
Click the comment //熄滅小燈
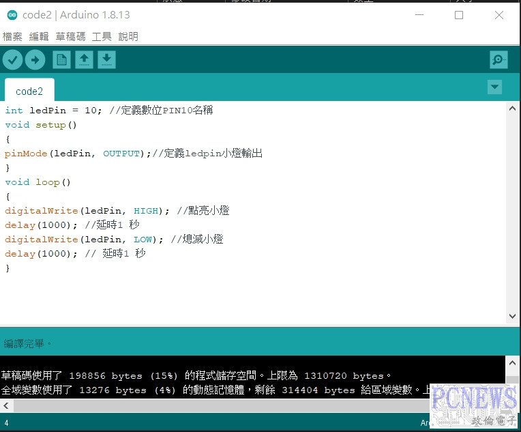197,239
